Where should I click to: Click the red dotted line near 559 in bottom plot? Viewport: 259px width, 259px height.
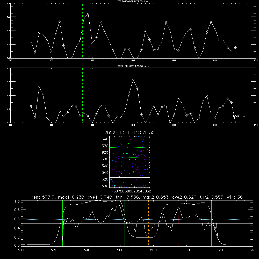click(119, 223)
